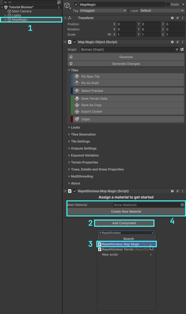The image size is (186, 314).
Task: Open the graph object picker circle
Action: [x=177, y=49]
